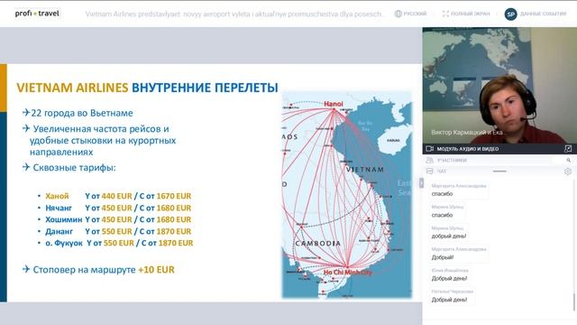This screenshot has height=325, width=577.
Task: Click the slide heading Внутренние перелеты
Action: 205,88
